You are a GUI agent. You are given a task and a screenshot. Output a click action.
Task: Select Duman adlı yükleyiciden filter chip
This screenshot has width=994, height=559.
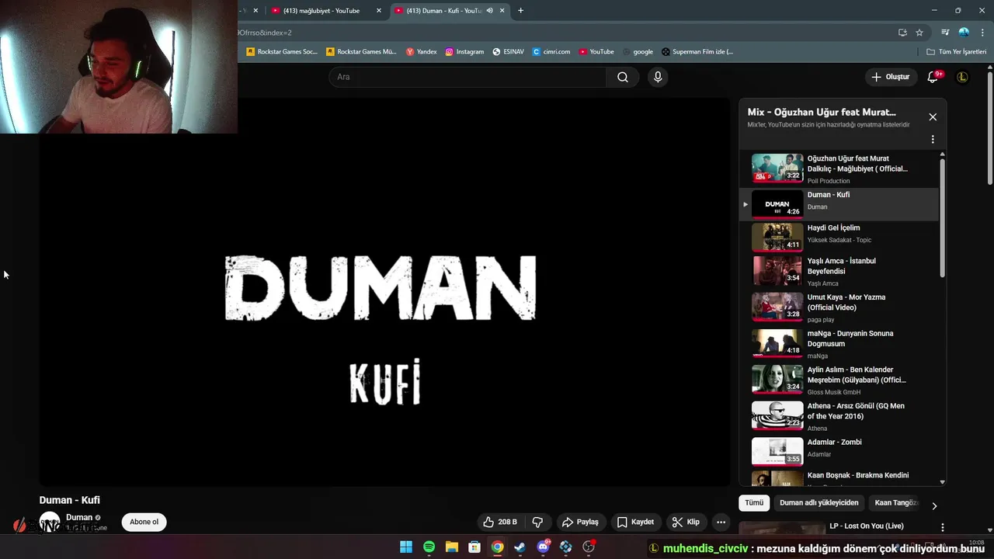[818, 502]
